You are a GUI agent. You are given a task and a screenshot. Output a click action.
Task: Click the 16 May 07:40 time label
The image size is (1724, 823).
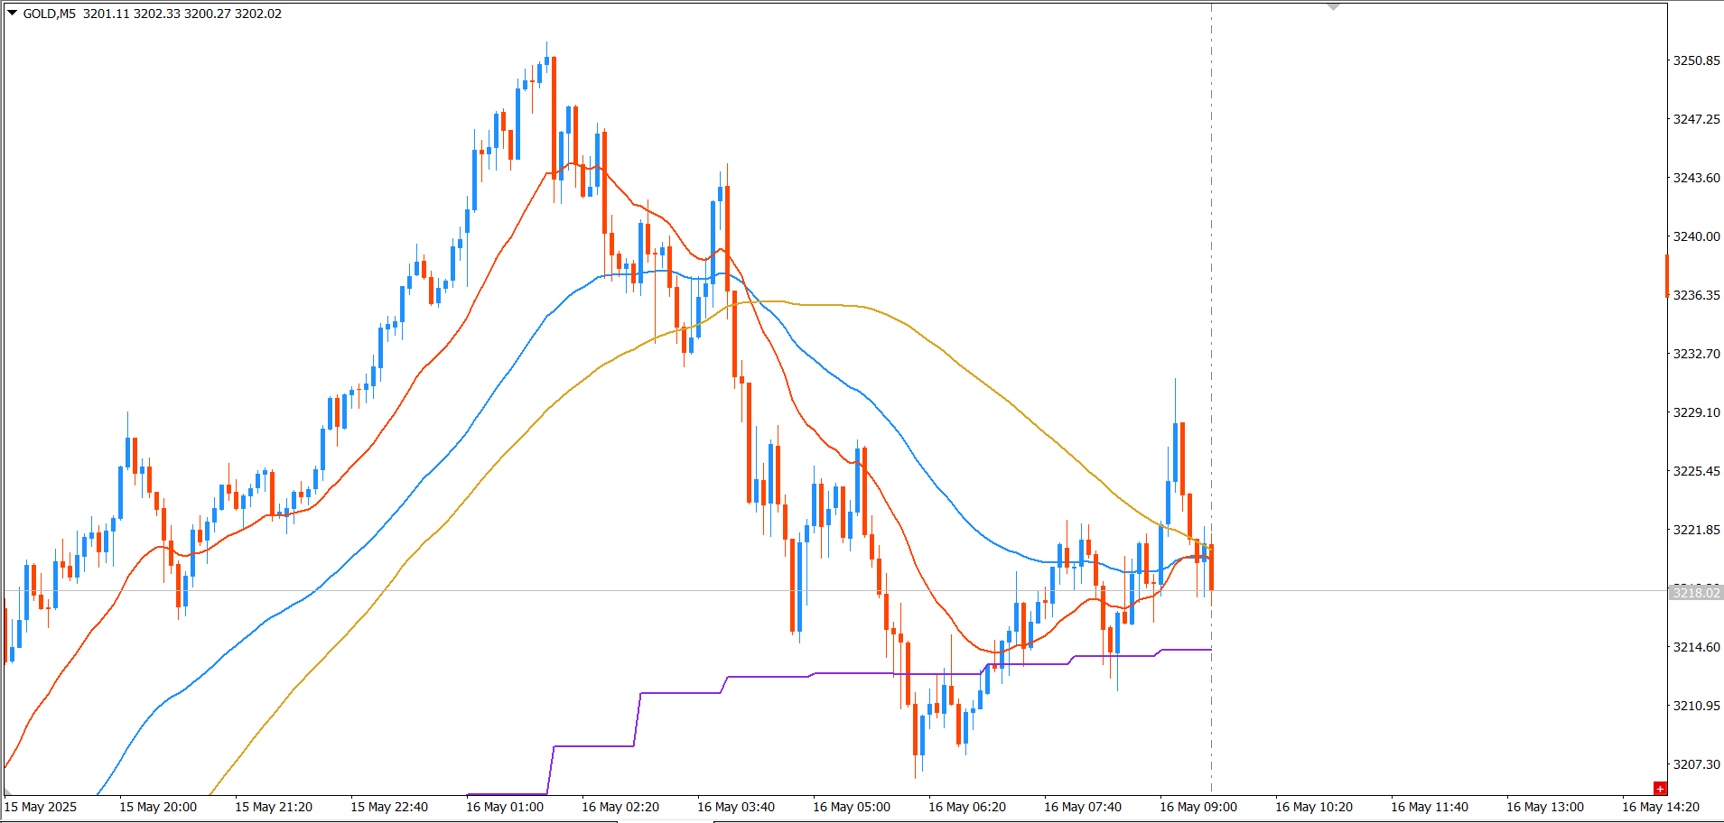click(x=1083, y=807)
